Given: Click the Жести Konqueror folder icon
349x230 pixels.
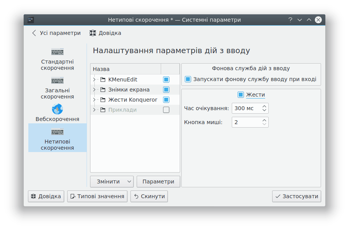Looking at the screenshot, I should (103, 100).
